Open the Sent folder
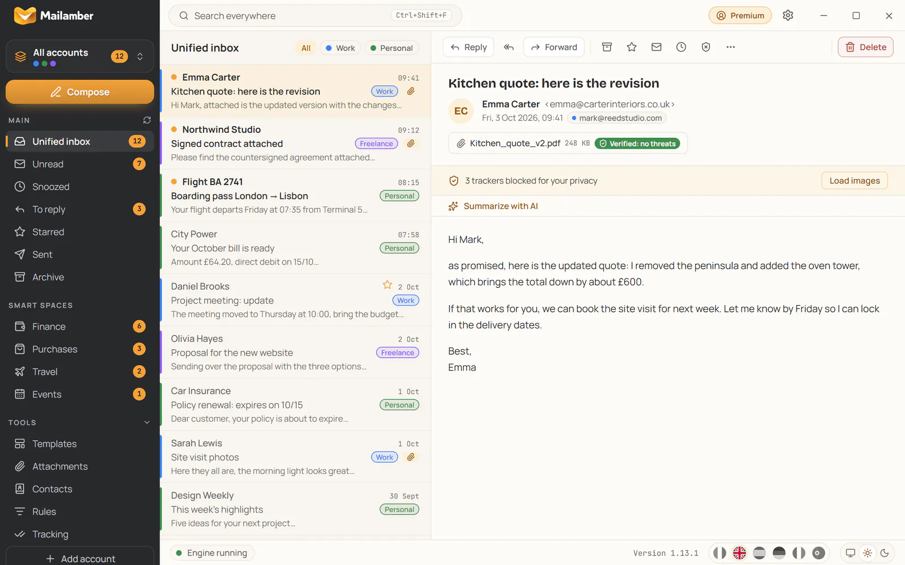Screen dimensions: 905x565 80,254
